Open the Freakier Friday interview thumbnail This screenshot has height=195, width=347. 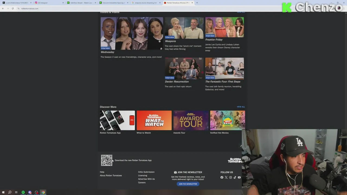[224, 27]
